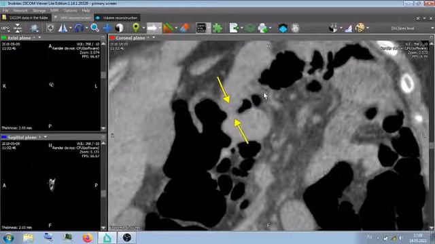
Task: Open the color palette icon
Action: click(x=360, y=28)
